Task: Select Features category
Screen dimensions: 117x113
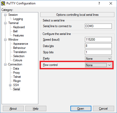Action: pyautogui.click(x=18, y=35)
